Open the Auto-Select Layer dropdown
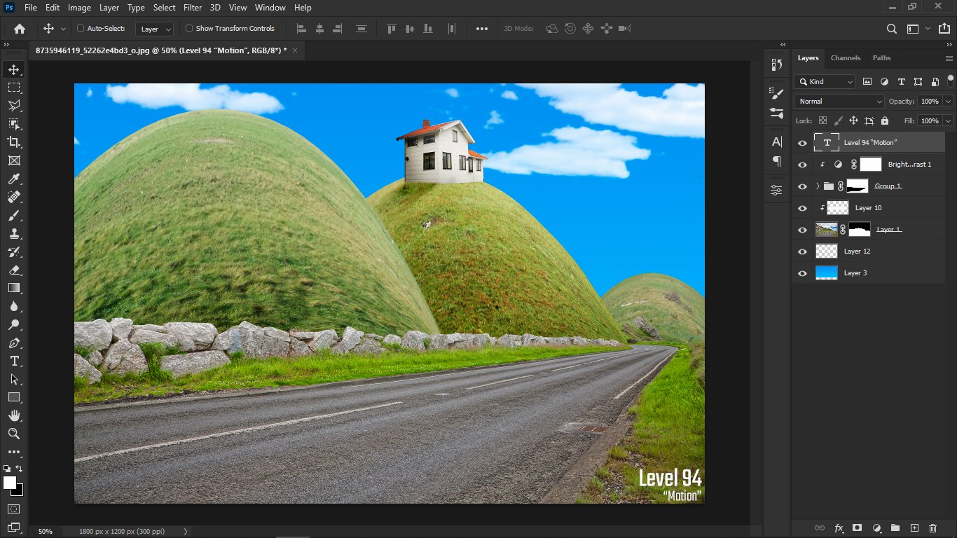This screenshot has height=538, width=957. [154, 29]
